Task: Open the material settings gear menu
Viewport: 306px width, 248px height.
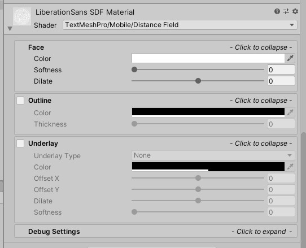Action: click(295, 11)
